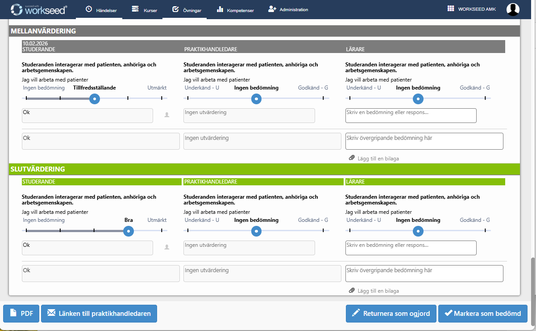Focus Mellanvärdering teacher response input field
This screenshot has width=536, height=331.
[411, 115]
